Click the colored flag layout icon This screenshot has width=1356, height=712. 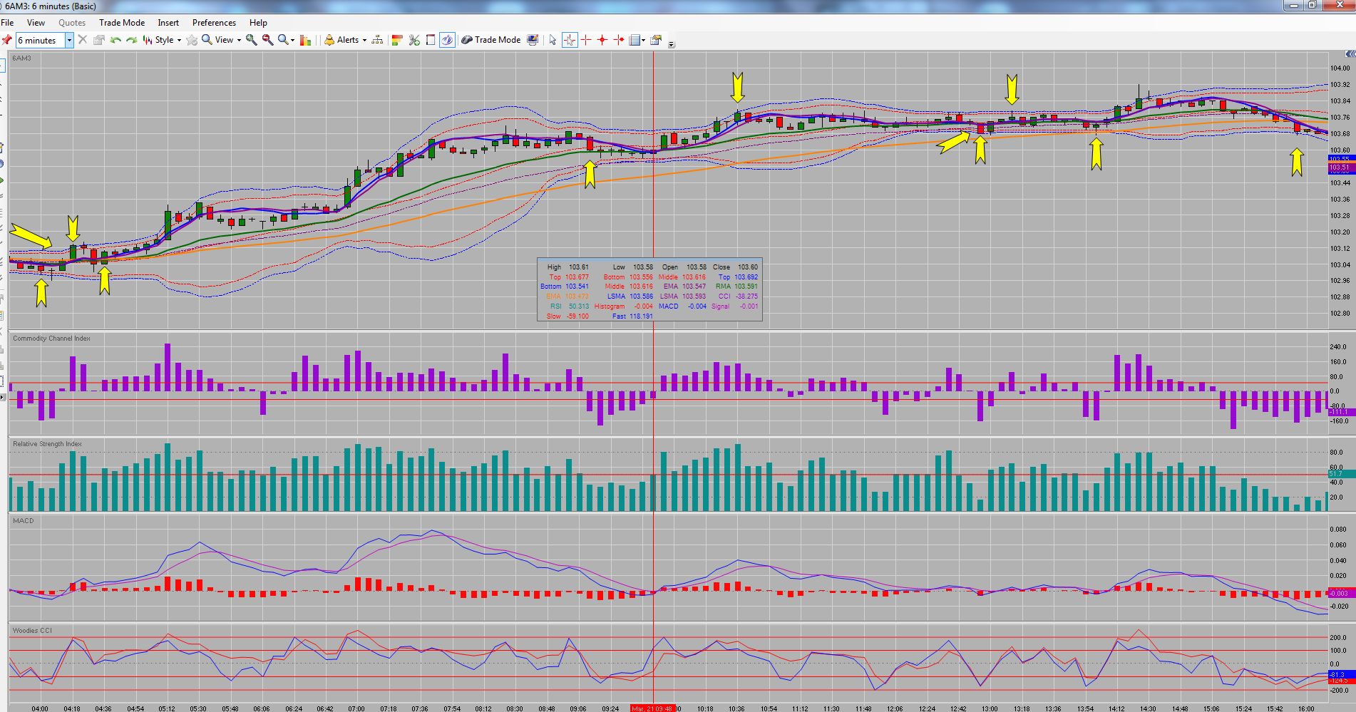point(398,40)
